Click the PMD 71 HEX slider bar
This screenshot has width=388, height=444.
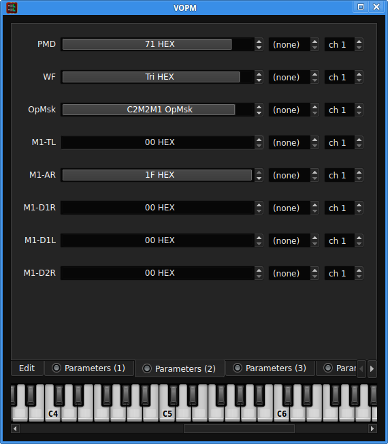[x=158, y=44]
